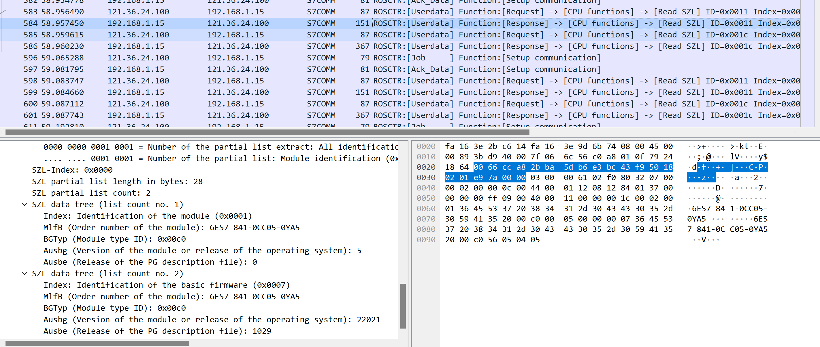820x347 pixels.
Task: Select SZL-Index: 0x0000 field
Action: [72, 170]
